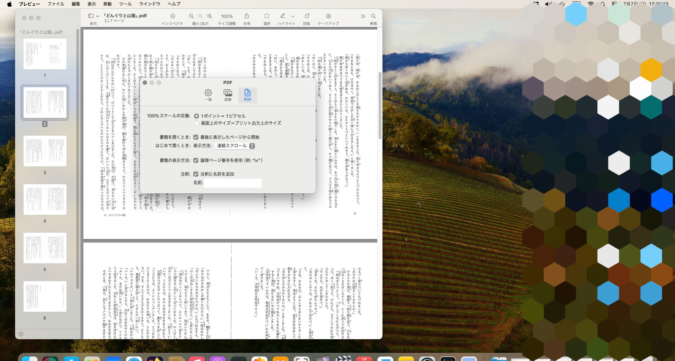Expand the highlight color dropdown arrow

pos(293,16)
